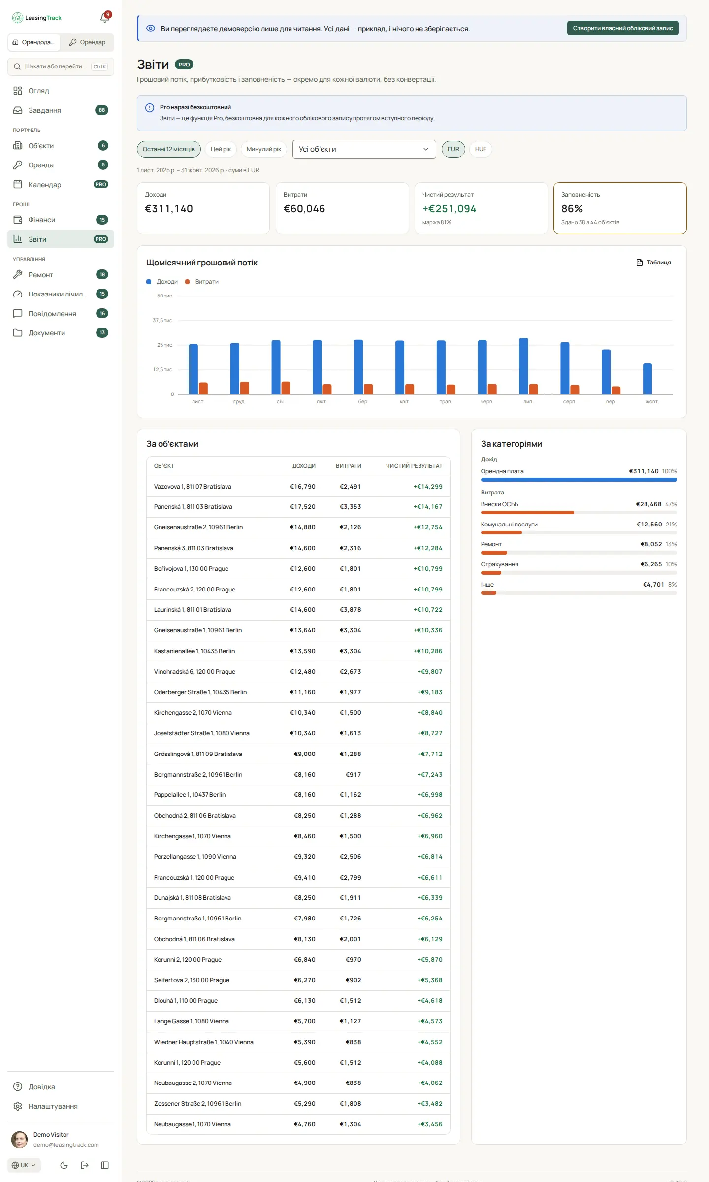The height and width of the screenshot is (1182, 709).
Task: Select EUR currency chip
Action: 453,149
